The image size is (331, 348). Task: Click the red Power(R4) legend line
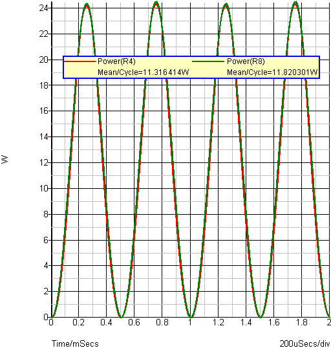[80, 61]
